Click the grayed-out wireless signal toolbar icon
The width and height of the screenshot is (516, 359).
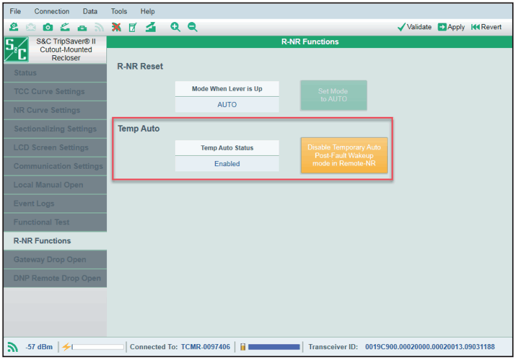(99, 27)
